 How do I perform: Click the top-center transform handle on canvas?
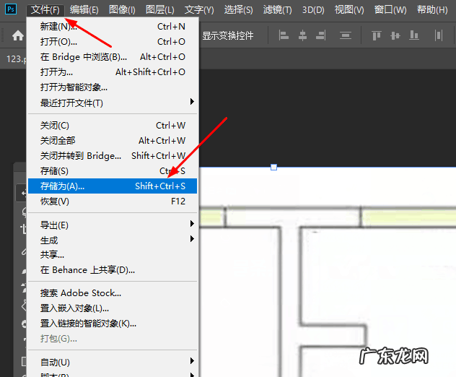point(273,167)
